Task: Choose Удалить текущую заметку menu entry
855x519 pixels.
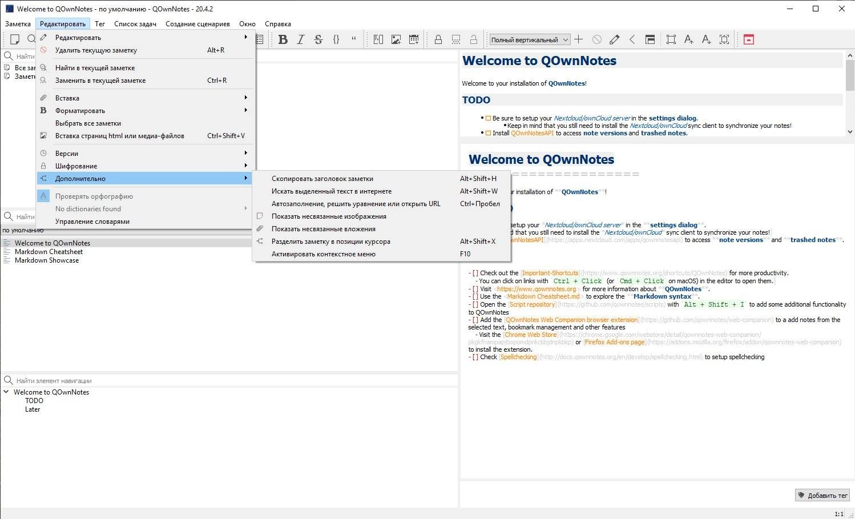Action: [x=145, y=50]
